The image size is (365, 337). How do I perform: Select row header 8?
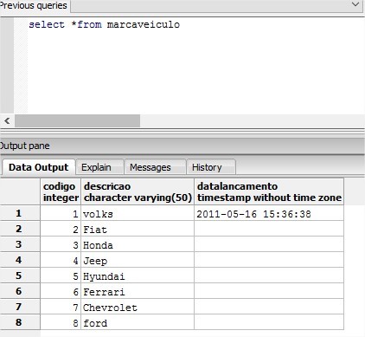pyautogui.click(x=20, y=322)
